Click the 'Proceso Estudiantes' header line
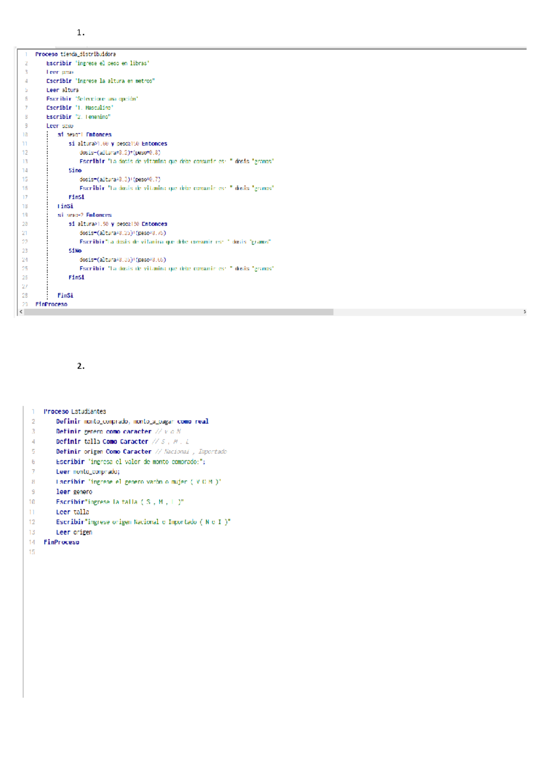The height and width of the screenshot is (763, 539). click(x=75, y=411)
